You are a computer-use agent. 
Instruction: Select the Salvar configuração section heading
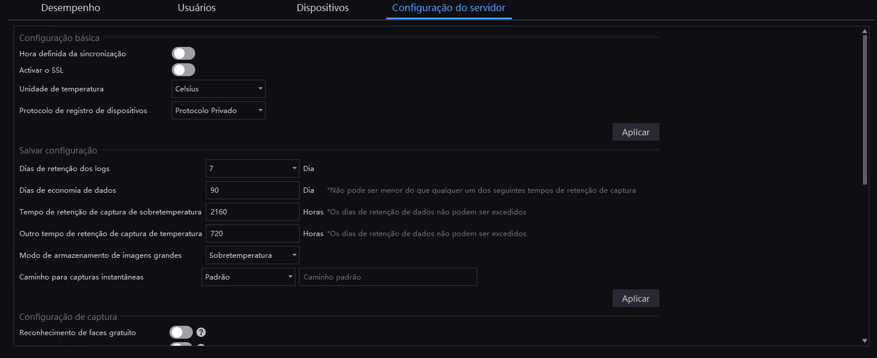[x=58, y=151]
